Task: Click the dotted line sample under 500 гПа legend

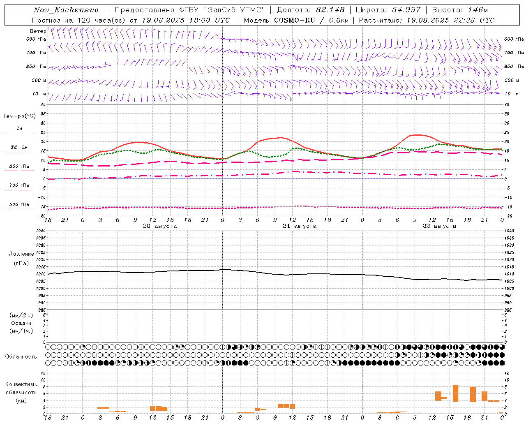Action: pyautogui.click(x=18, y=209)
